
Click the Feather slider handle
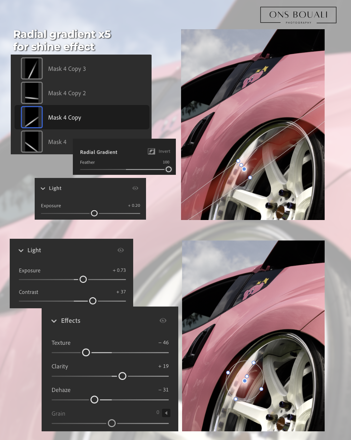tap(169, 169)
